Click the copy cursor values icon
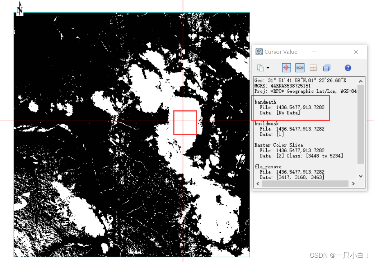 coord(261,68)
